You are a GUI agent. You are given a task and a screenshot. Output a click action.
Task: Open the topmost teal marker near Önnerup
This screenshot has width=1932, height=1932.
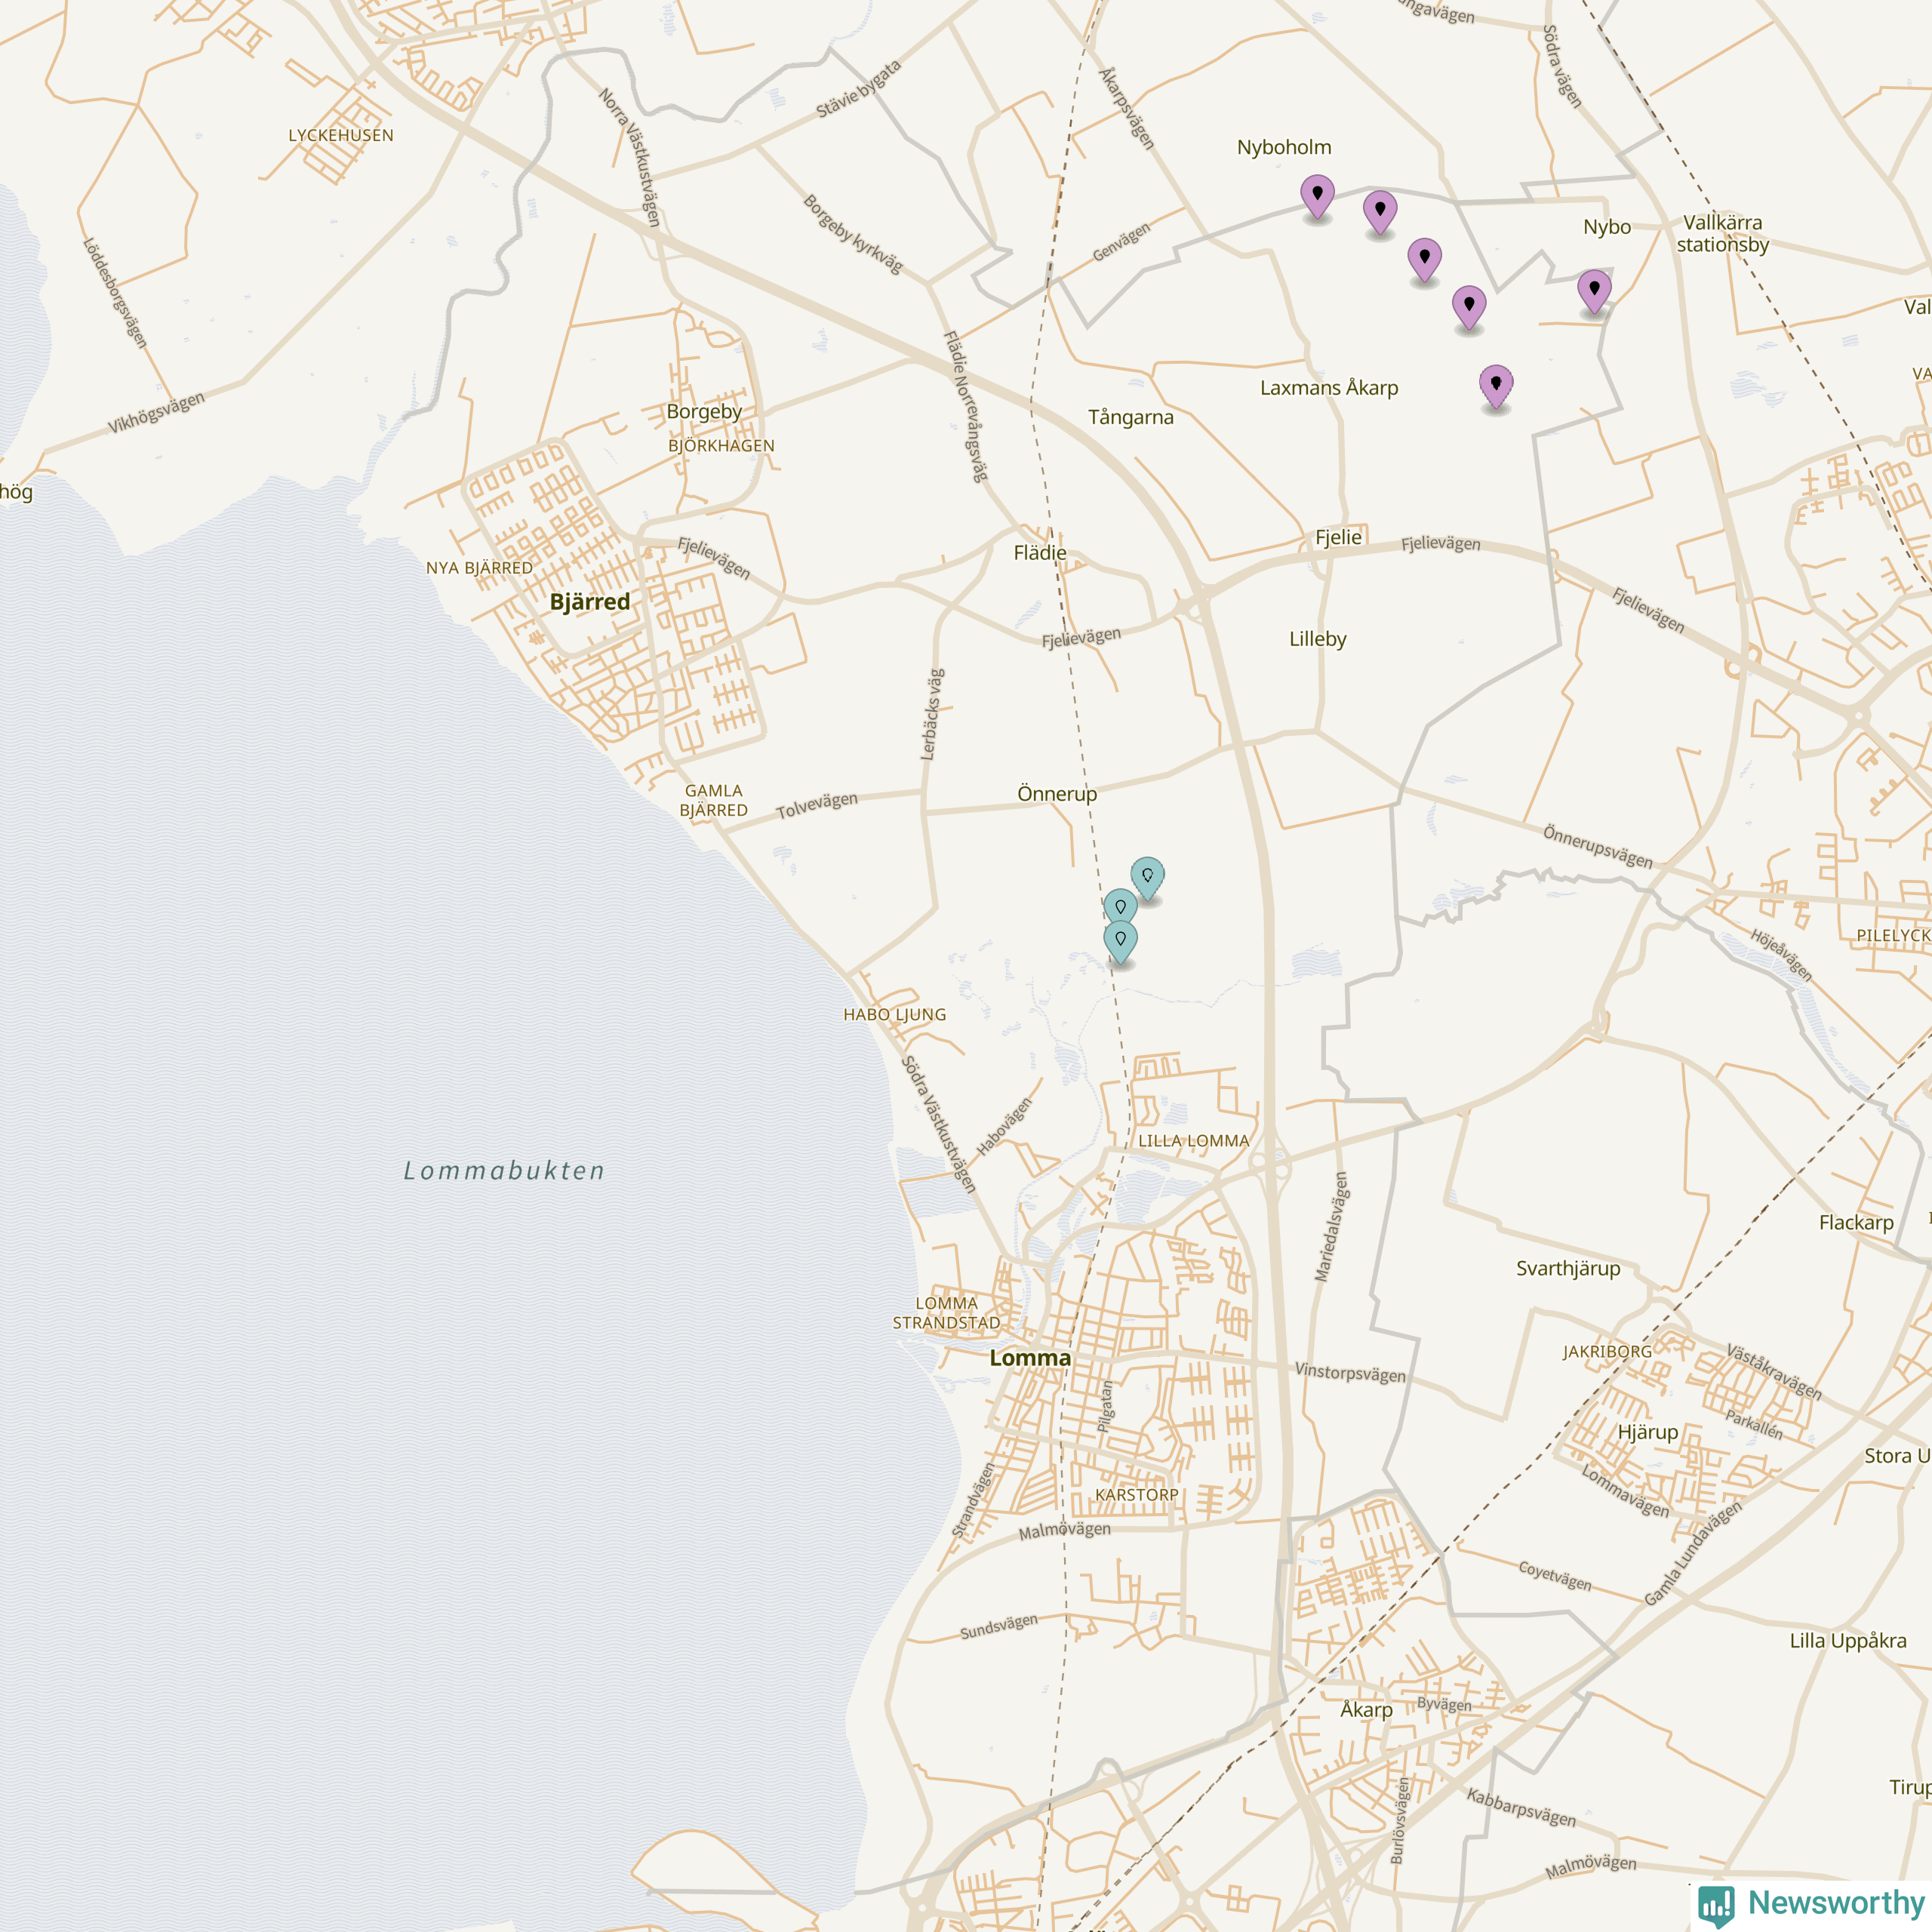1147,879
